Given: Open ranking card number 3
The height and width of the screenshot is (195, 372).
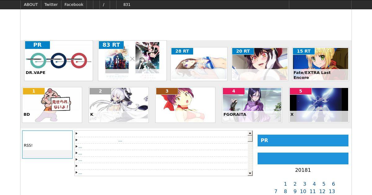Looking at the screenshot, I should [185, 105].
